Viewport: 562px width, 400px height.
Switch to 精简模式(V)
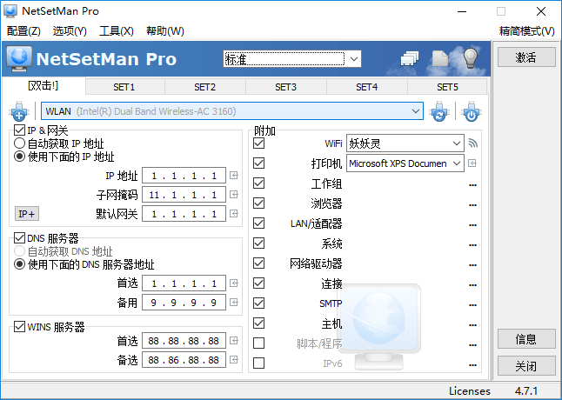tap(527, 31)
